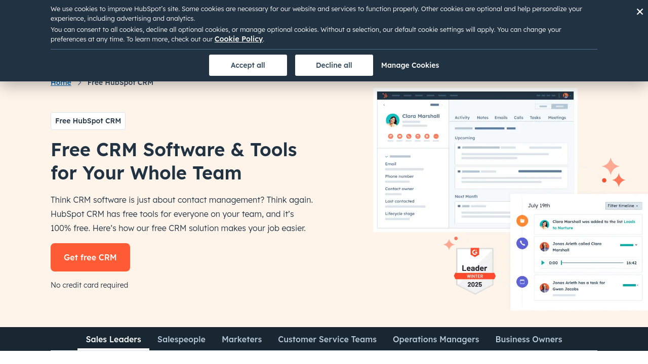Accept all cookies
Viewport: 648px width, 364px height.
point(248,65)
